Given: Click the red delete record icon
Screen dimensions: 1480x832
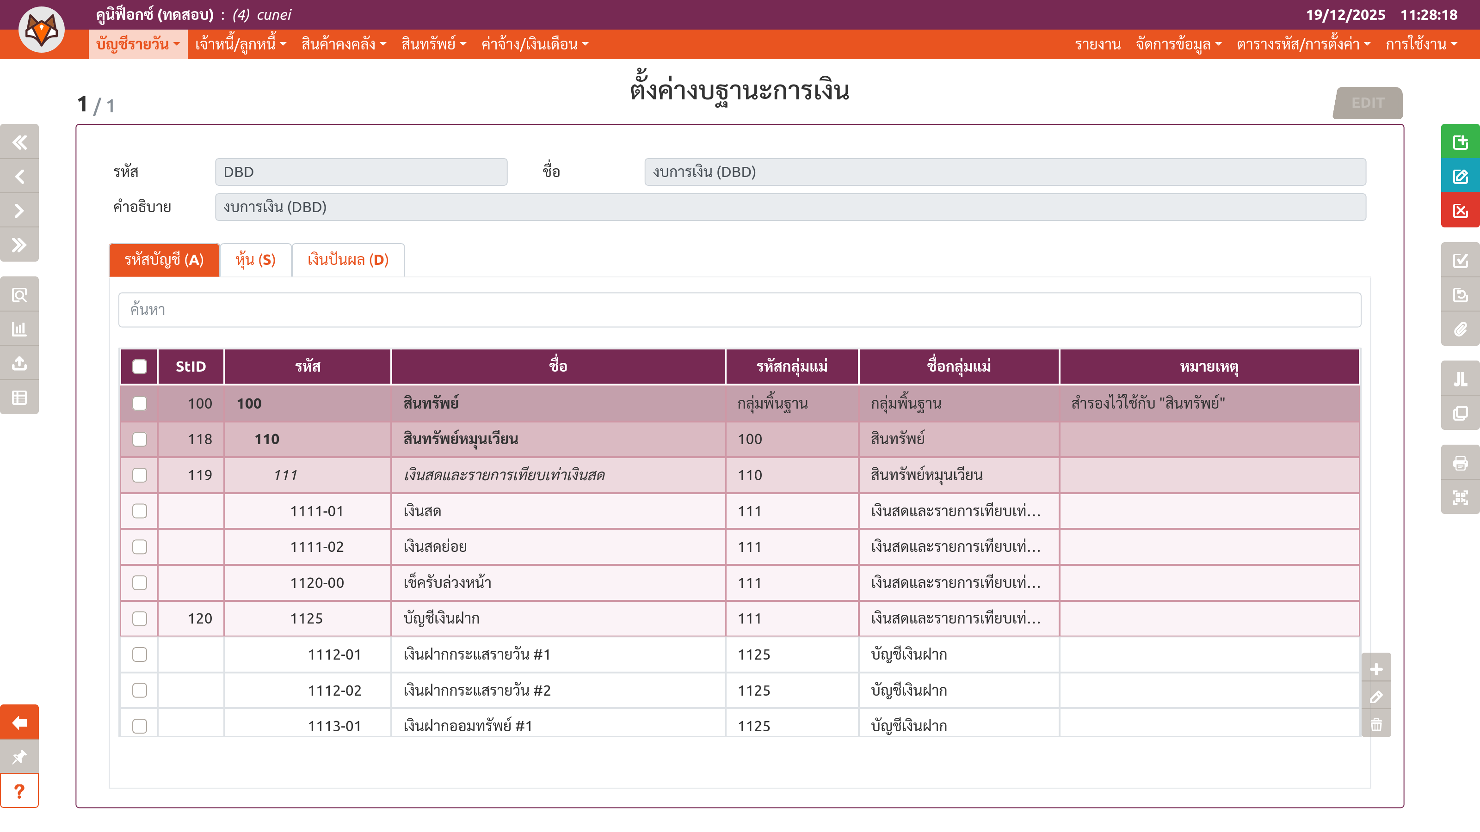Looking at the screenshot, I should tap(1460, 211).
